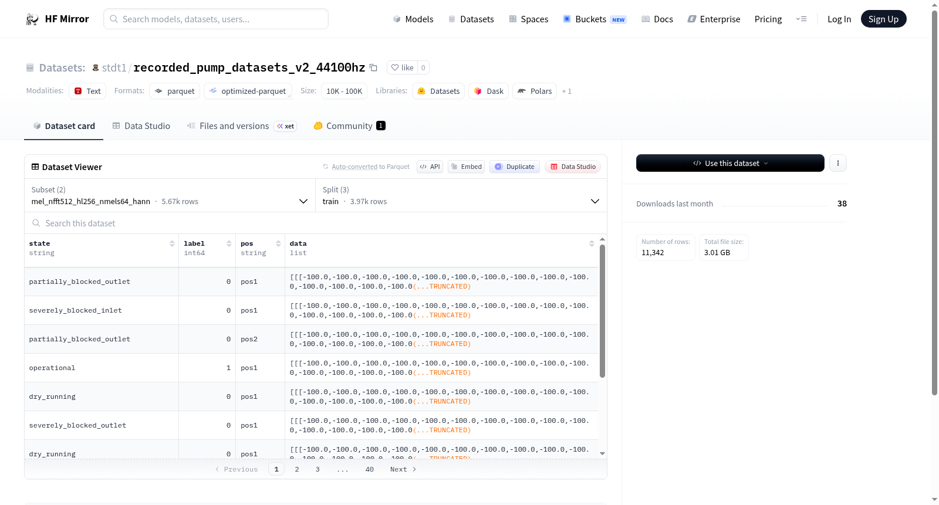Viewport: 939px width, 505px height.
Task: Select the Text modality tag
Action: (x=87, y=91)
